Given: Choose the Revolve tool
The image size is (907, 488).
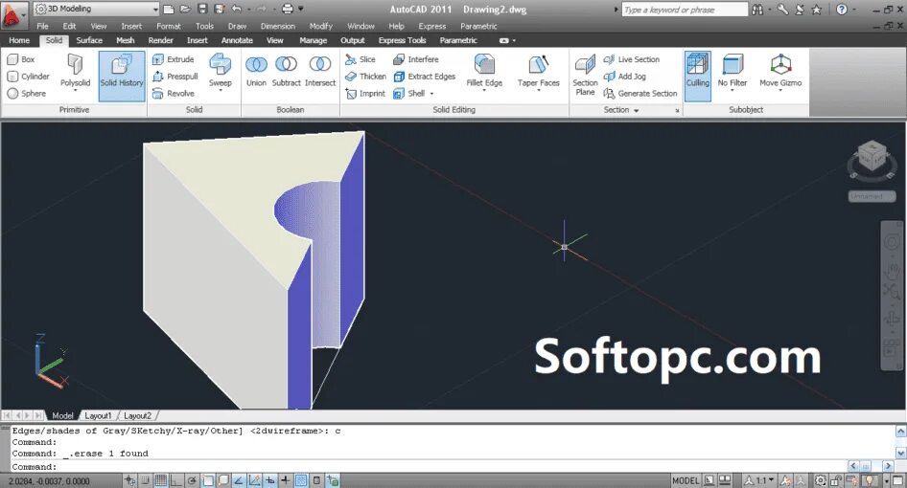Looking at the screenshot, I should coord(173,93).
